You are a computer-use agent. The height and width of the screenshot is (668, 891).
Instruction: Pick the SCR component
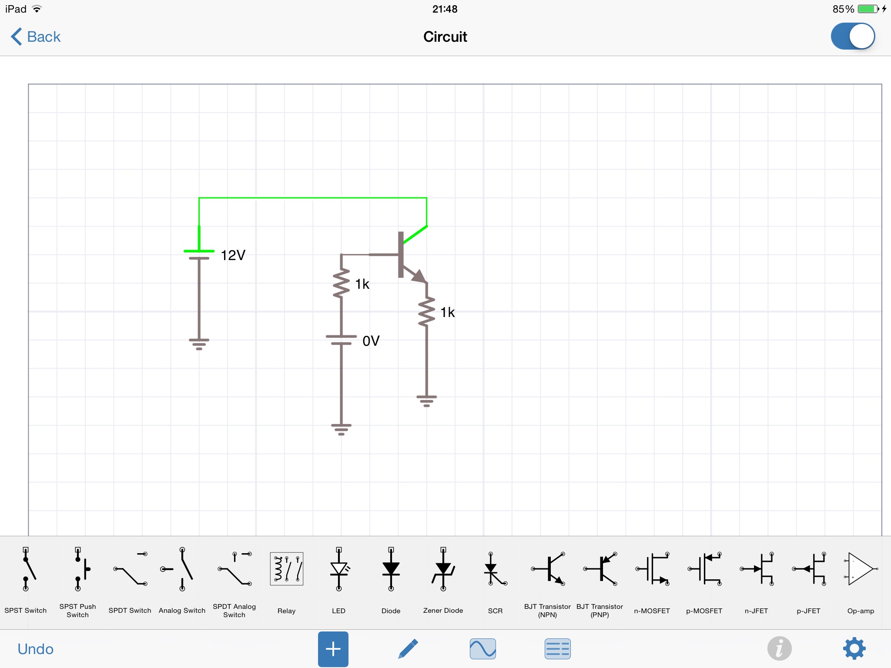[x=495, y=569]
